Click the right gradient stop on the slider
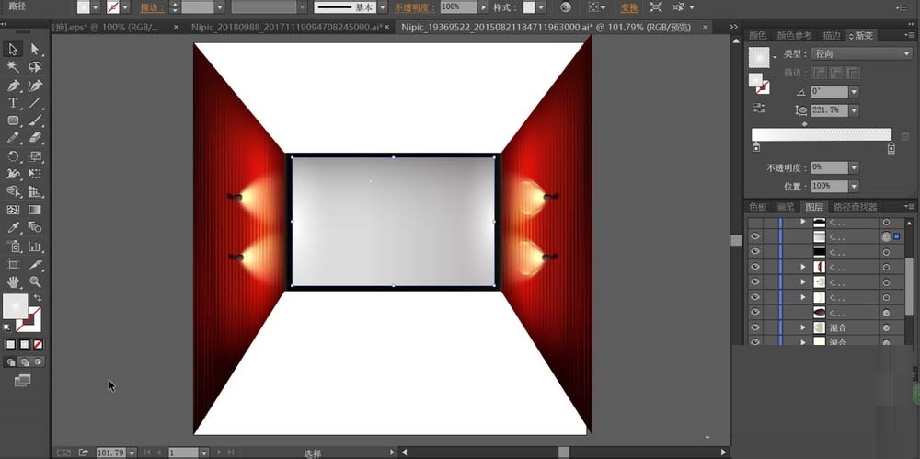 pos(891,148)
